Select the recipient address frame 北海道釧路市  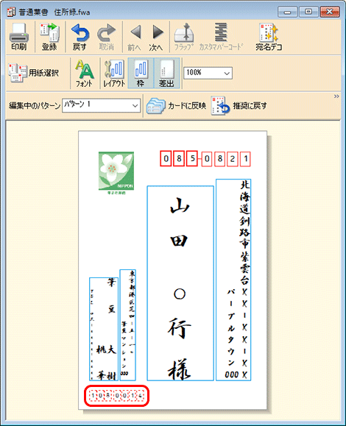pyautogui.click(x=233, y=280)
